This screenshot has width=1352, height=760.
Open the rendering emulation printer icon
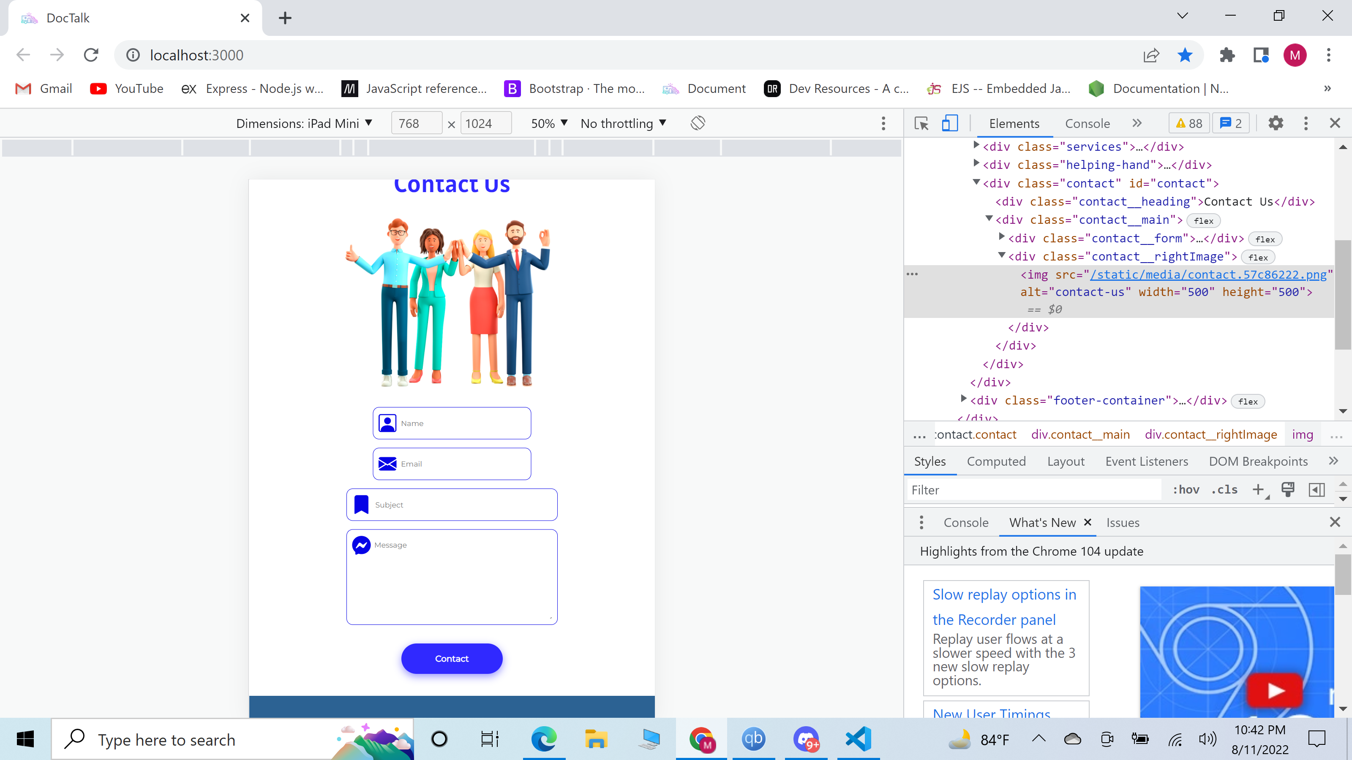pos(1288,489)
